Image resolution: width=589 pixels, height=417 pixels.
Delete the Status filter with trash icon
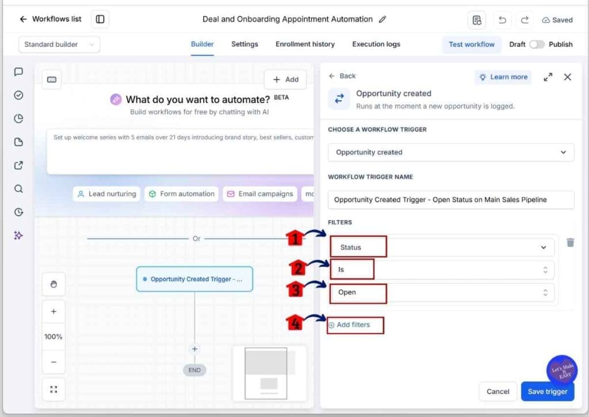(x=570, y=242)
